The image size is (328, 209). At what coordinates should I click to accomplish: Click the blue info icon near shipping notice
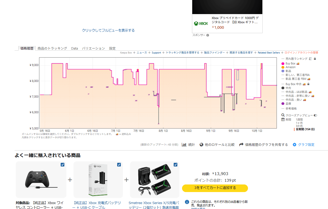(x=187, y=202)
